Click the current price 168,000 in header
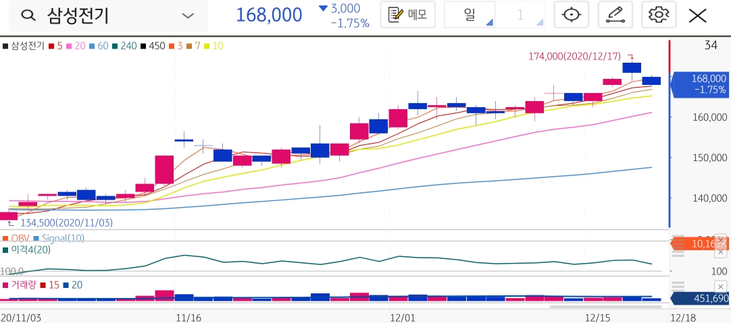The image size is (731, 323). [x=269, y=15]
